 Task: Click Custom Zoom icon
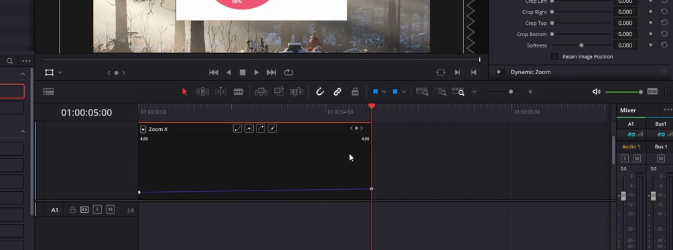[458, 92]
